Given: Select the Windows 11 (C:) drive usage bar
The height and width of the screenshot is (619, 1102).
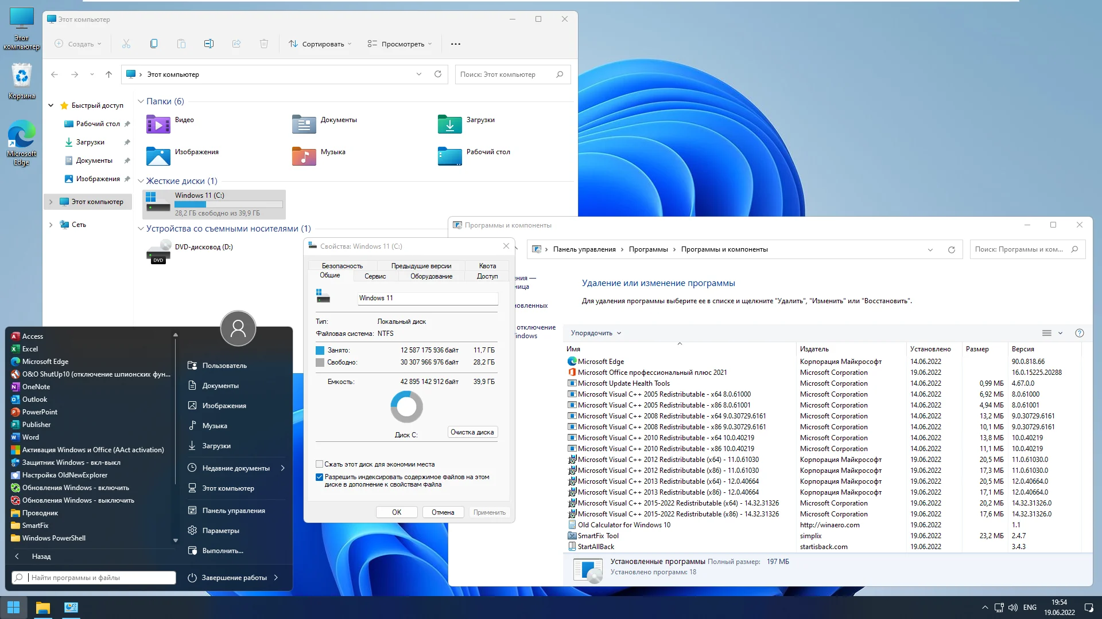Looking at the screenshot, I should 228,205.
